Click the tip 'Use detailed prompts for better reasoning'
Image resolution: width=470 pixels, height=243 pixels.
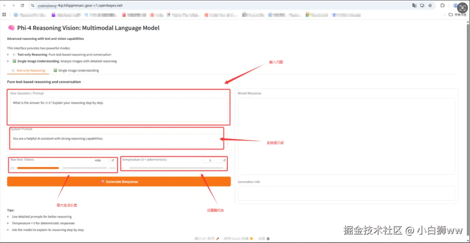(x=42, y=216)
